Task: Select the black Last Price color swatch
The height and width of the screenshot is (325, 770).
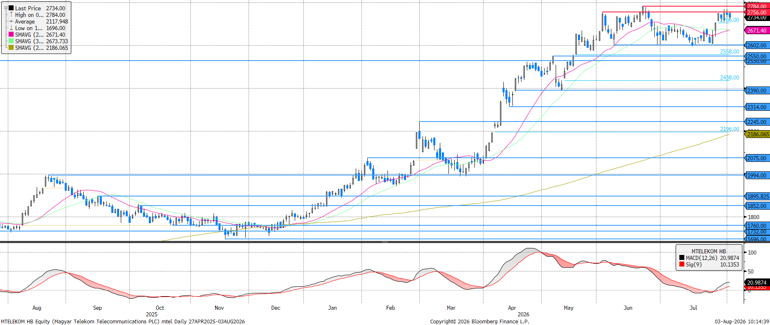Action: pos(11,8)
